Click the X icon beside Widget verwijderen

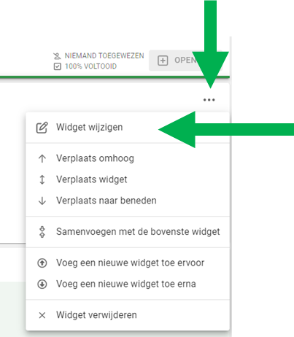[x=42, y=315]
